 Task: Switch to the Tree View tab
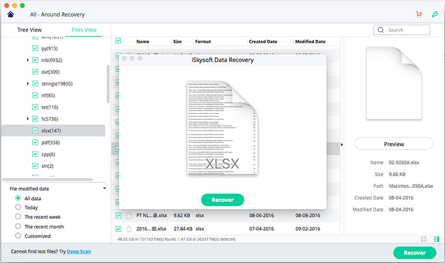coord(29,30)
